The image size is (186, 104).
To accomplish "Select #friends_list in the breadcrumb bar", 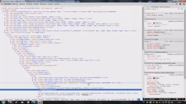I will coord(91,99).
